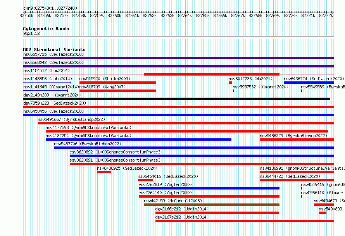Viewport: 345px width, 236px height.
Task: Click the Cytogenetic Bands track title
Action: coord(46,29)
